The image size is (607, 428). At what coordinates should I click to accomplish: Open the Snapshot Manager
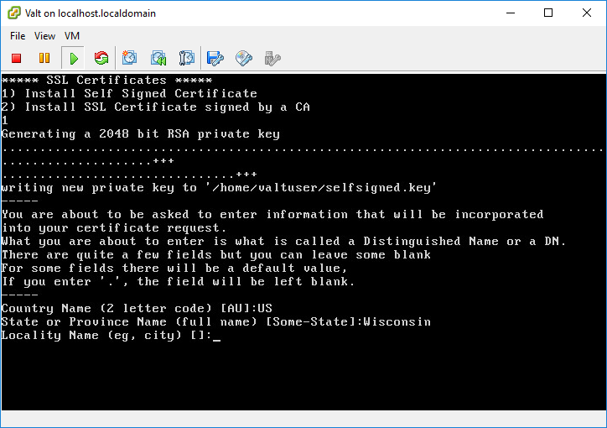187,58
